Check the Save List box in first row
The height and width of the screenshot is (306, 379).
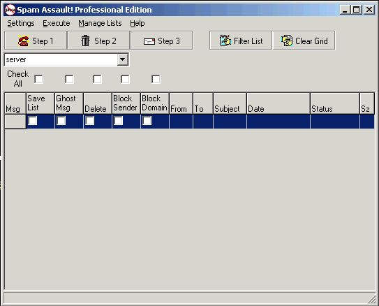pyautogui.click(x=33, y=120)
